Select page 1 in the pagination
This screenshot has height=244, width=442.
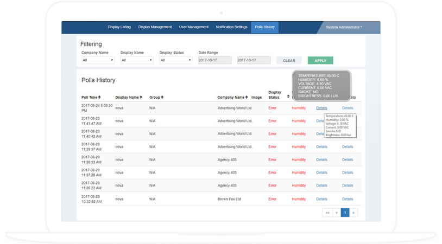(x=345, y=213)
